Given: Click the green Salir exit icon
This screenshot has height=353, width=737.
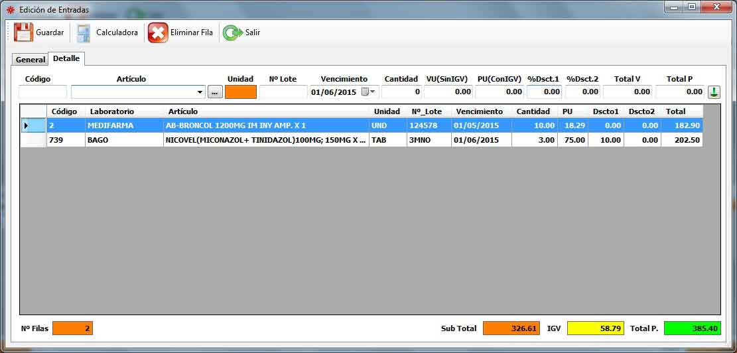Looking at the screenshot, I should (232, 33).
